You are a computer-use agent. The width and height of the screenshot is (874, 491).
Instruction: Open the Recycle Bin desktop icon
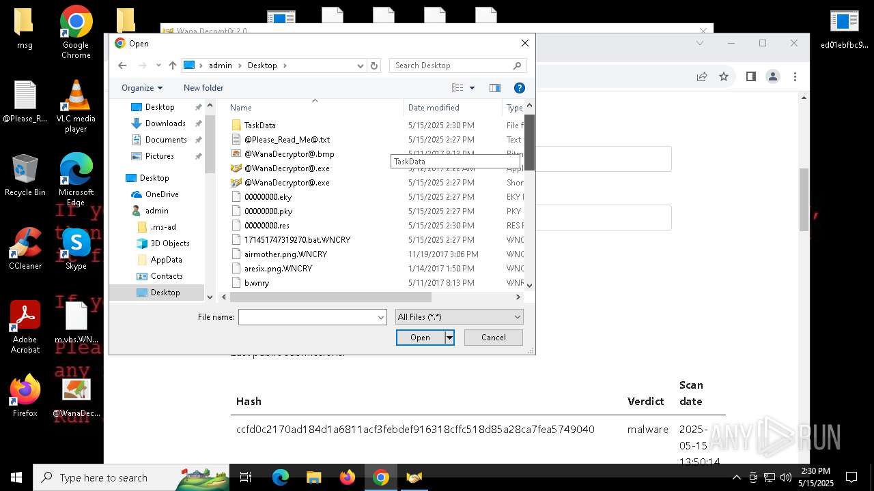click(x=25, y=175)
